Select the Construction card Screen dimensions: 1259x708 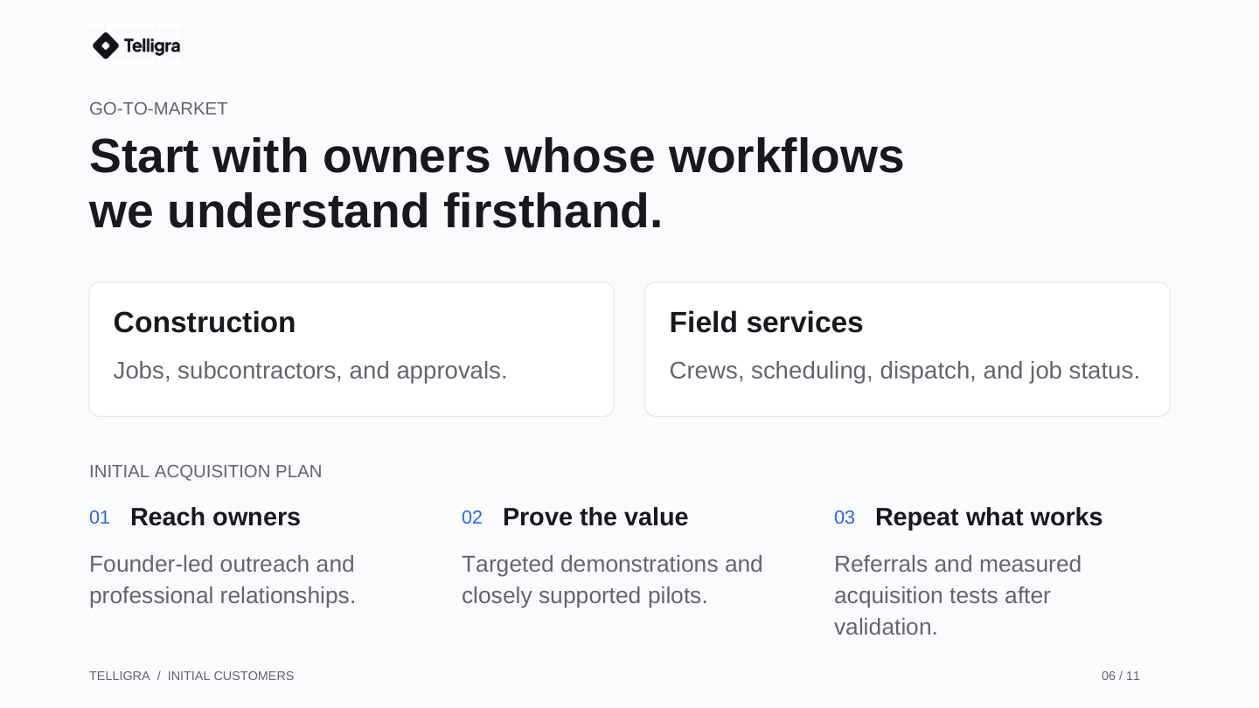pyautogui.click(x=351, y=349)
